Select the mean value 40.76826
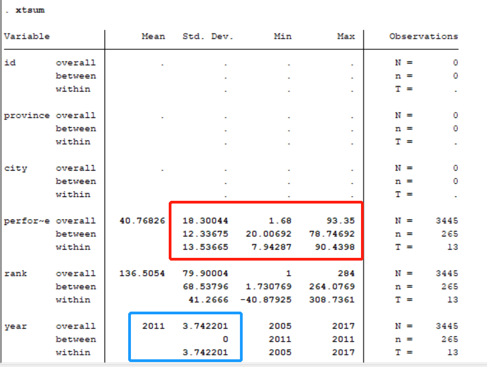Screen dimensions: 487x367 coord(142,221)
